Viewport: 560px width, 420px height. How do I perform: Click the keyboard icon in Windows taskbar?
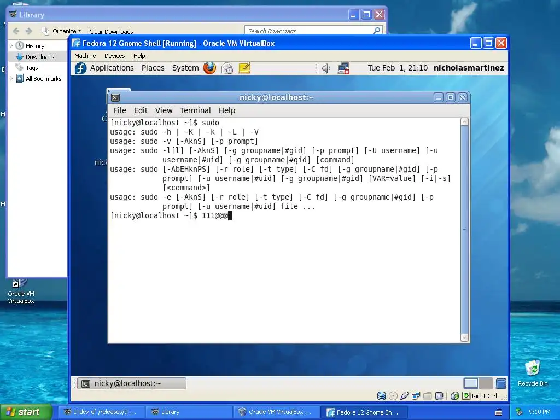point(499,412)
